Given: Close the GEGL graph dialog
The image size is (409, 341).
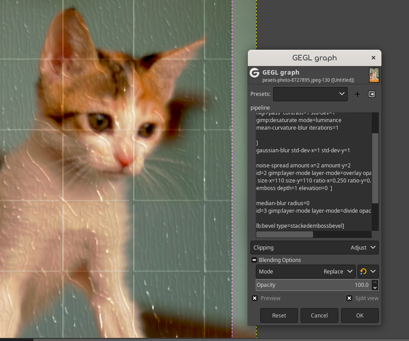Looking at the screenshot, I should (x=373, y=58).
